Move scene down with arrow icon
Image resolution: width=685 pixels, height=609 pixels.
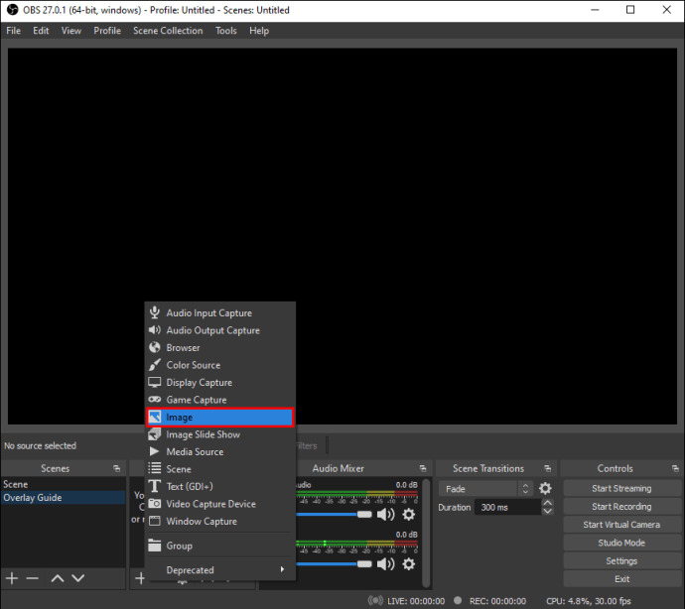tap(78, 577)
